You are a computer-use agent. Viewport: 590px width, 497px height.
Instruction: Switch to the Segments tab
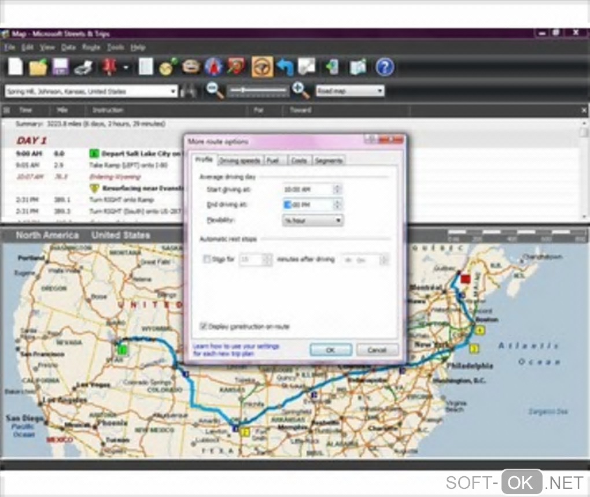coord(329,161)
